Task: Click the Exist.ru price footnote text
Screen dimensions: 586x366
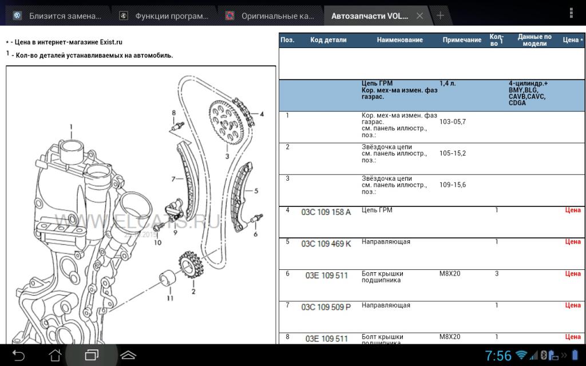Action: [x=64, y=42]
